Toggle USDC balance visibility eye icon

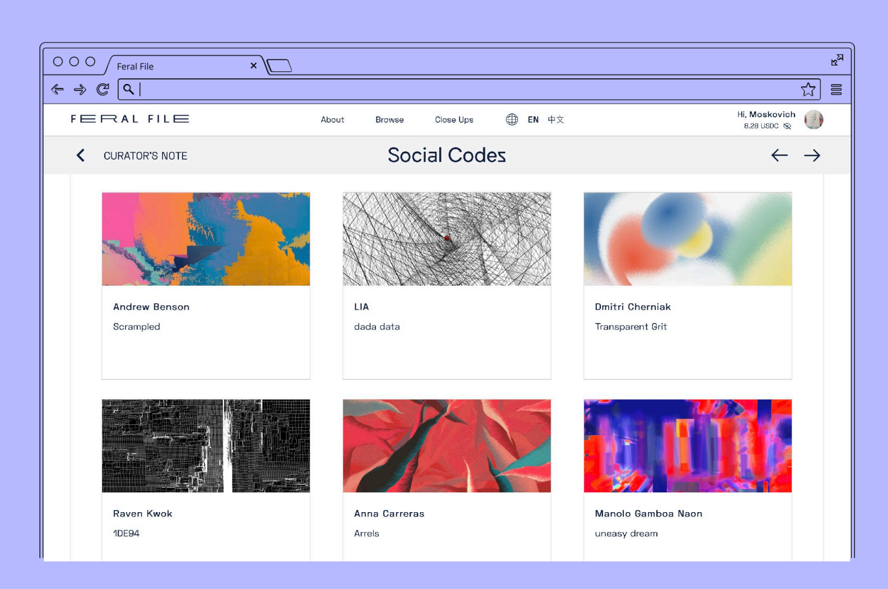click(x=787, y=126)
